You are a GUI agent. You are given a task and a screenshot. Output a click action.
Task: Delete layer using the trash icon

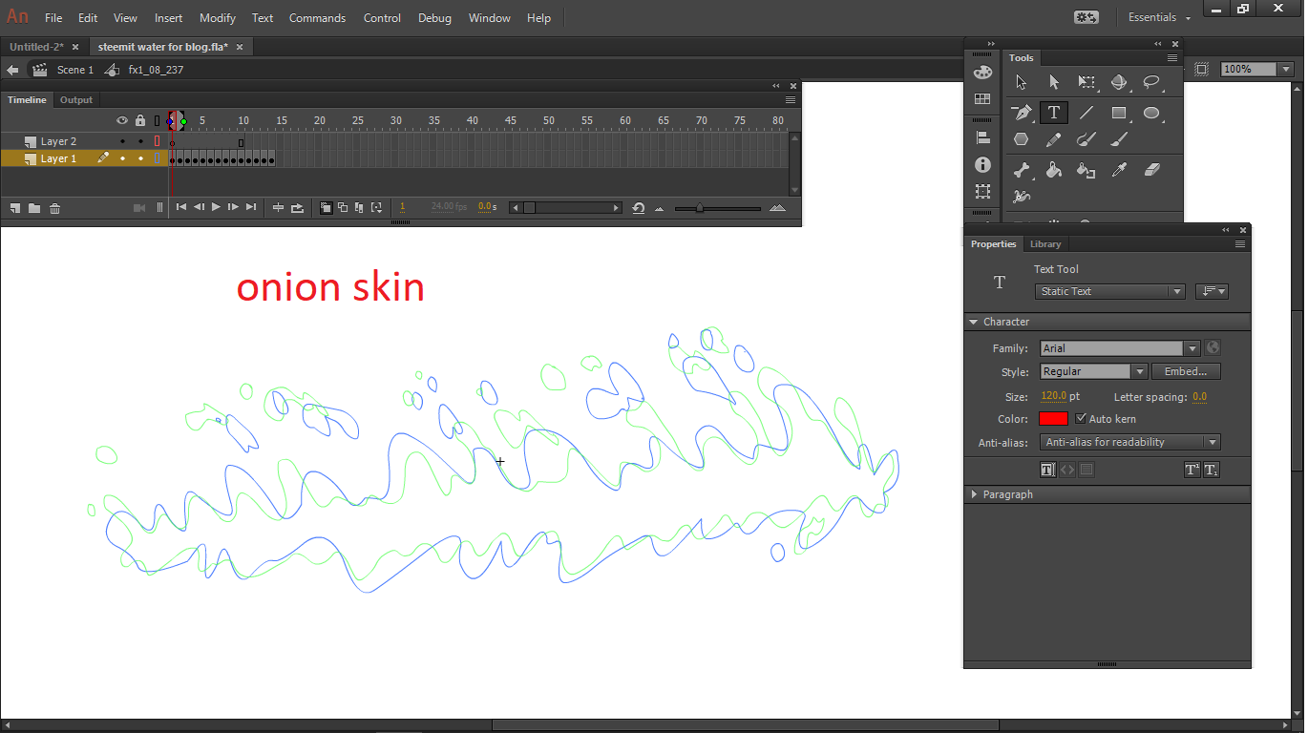click(x=55, y=208)
